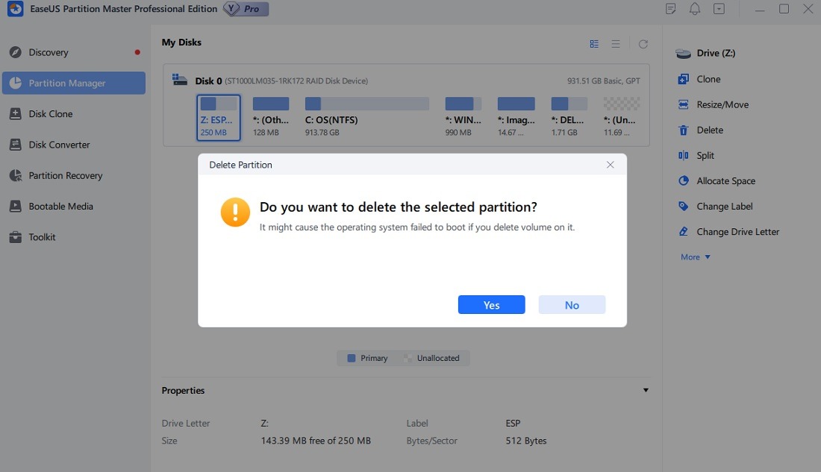Image resolution: width=821 pixels, height=472 pixels.
Task: Expand the More options in right panel
Action: tap(694, 257)
